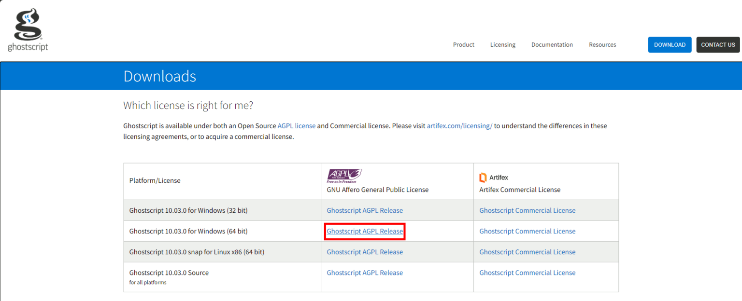Screen dimensions: 742x301
Task: Download Ghostscript 10.03.0 Source AGPL Release
Action: [x=365, y=273]
